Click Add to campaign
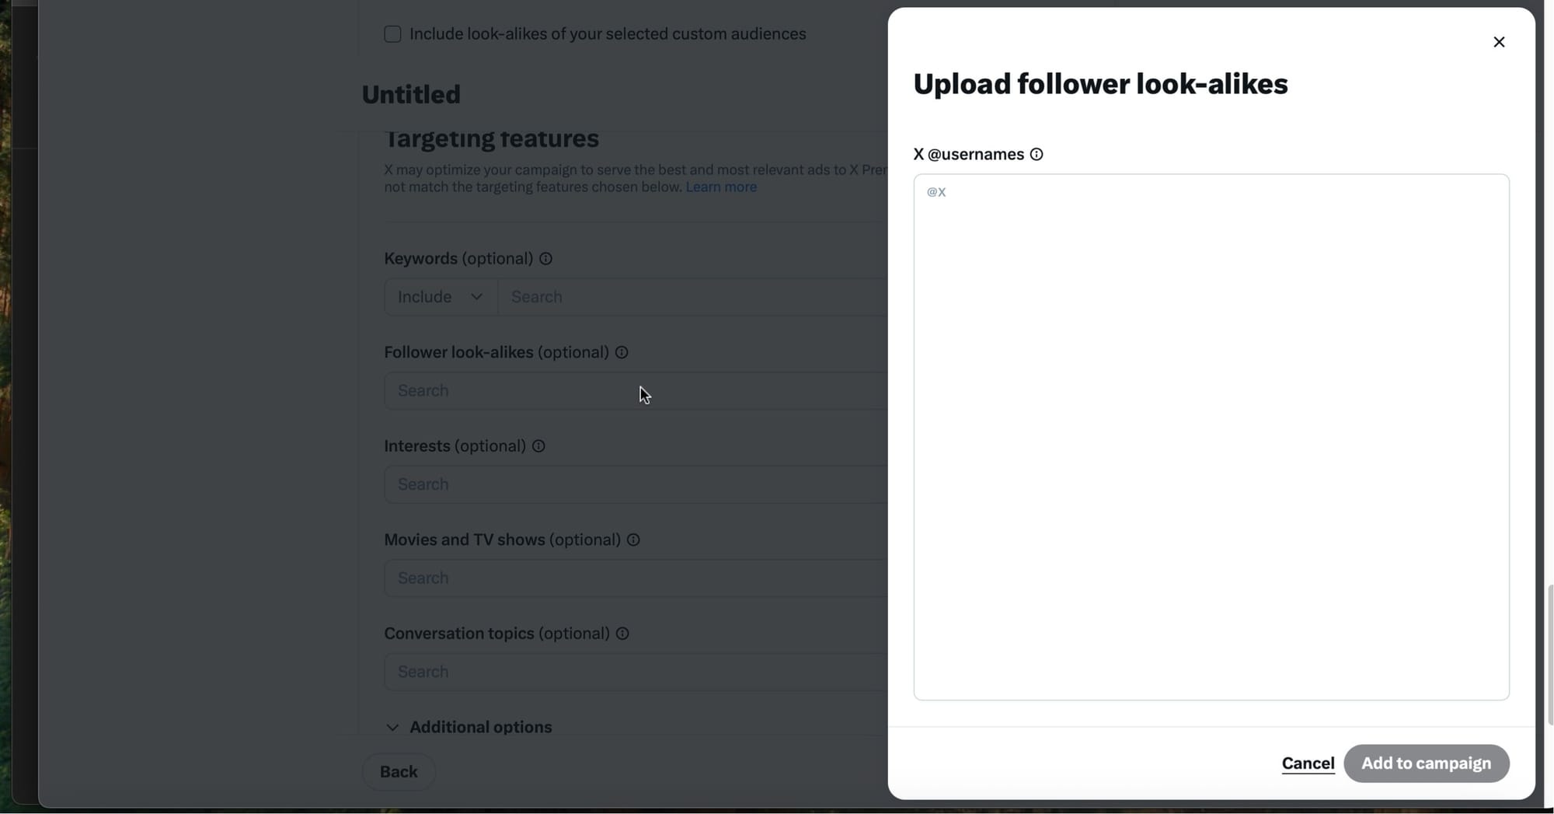 pos(1427,763)
